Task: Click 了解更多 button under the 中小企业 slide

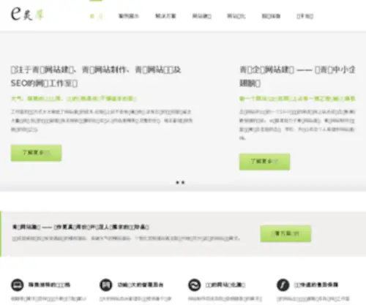Action: tap(264, 162)
